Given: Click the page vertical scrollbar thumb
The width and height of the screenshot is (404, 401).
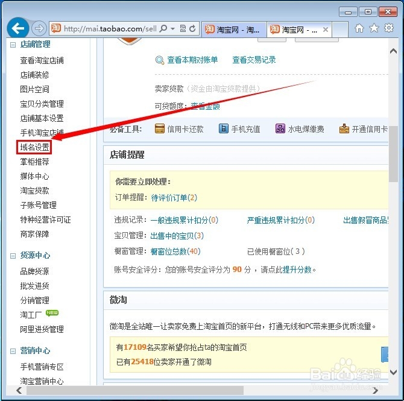Looking at the screenshot, I should [x=393, y=154].
